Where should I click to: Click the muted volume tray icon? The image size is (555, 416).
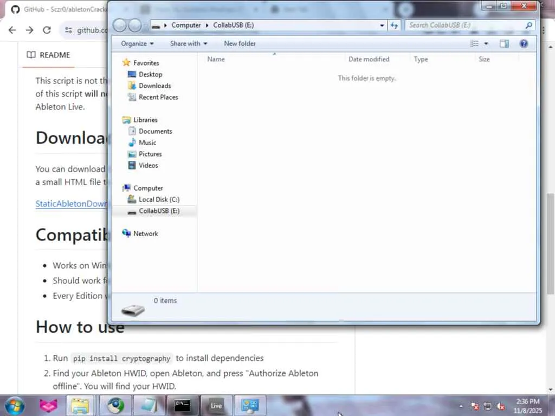(x=500, y=406)
